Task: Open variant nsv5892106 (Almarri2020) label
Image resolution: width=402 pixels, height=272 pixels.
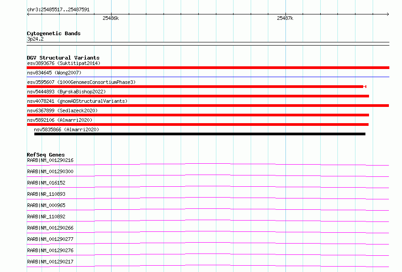Action: coord(60,120)
